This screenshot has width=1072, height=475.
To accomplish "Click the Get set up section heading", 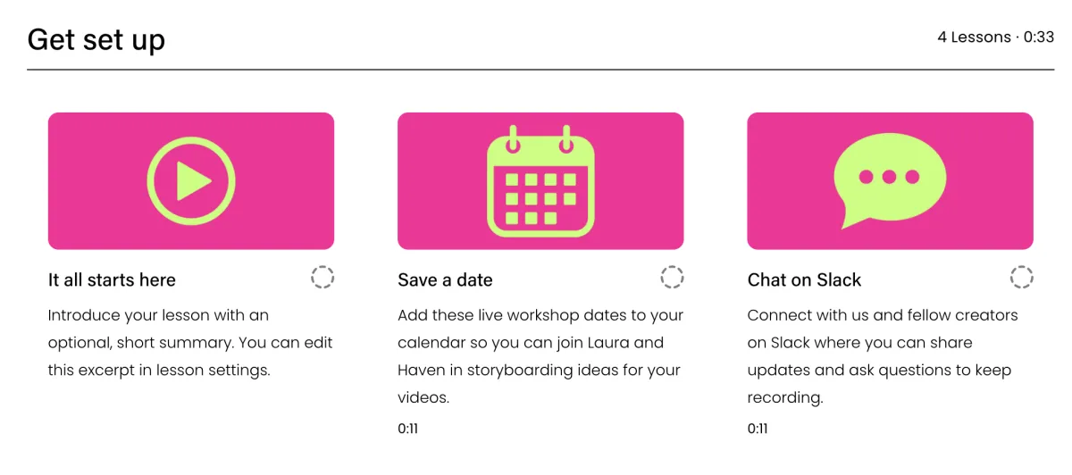I will point(96,40).
